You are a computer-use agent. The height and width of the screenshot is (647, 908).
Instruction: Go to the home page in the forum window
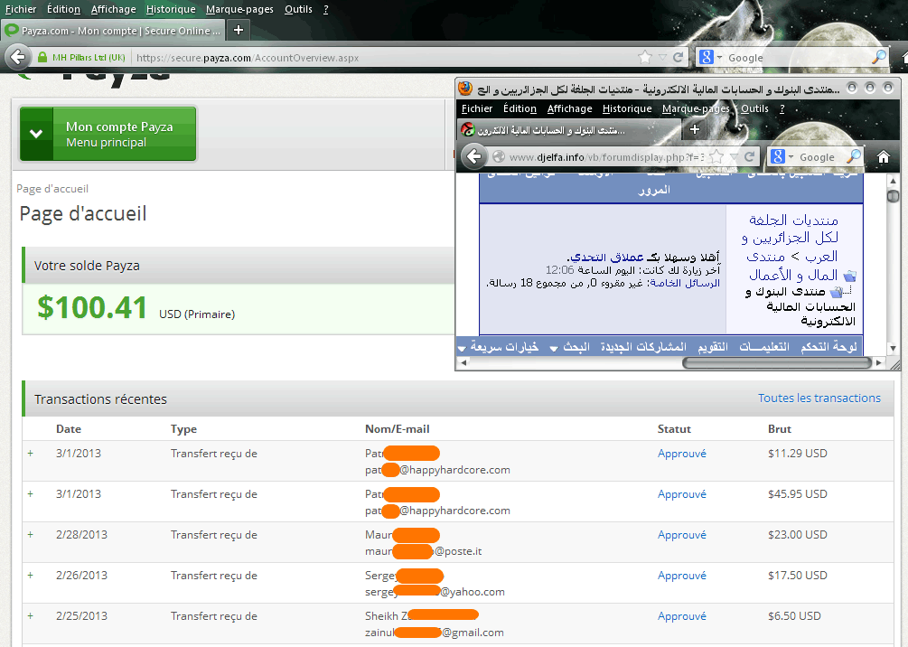tap(883, 156)
